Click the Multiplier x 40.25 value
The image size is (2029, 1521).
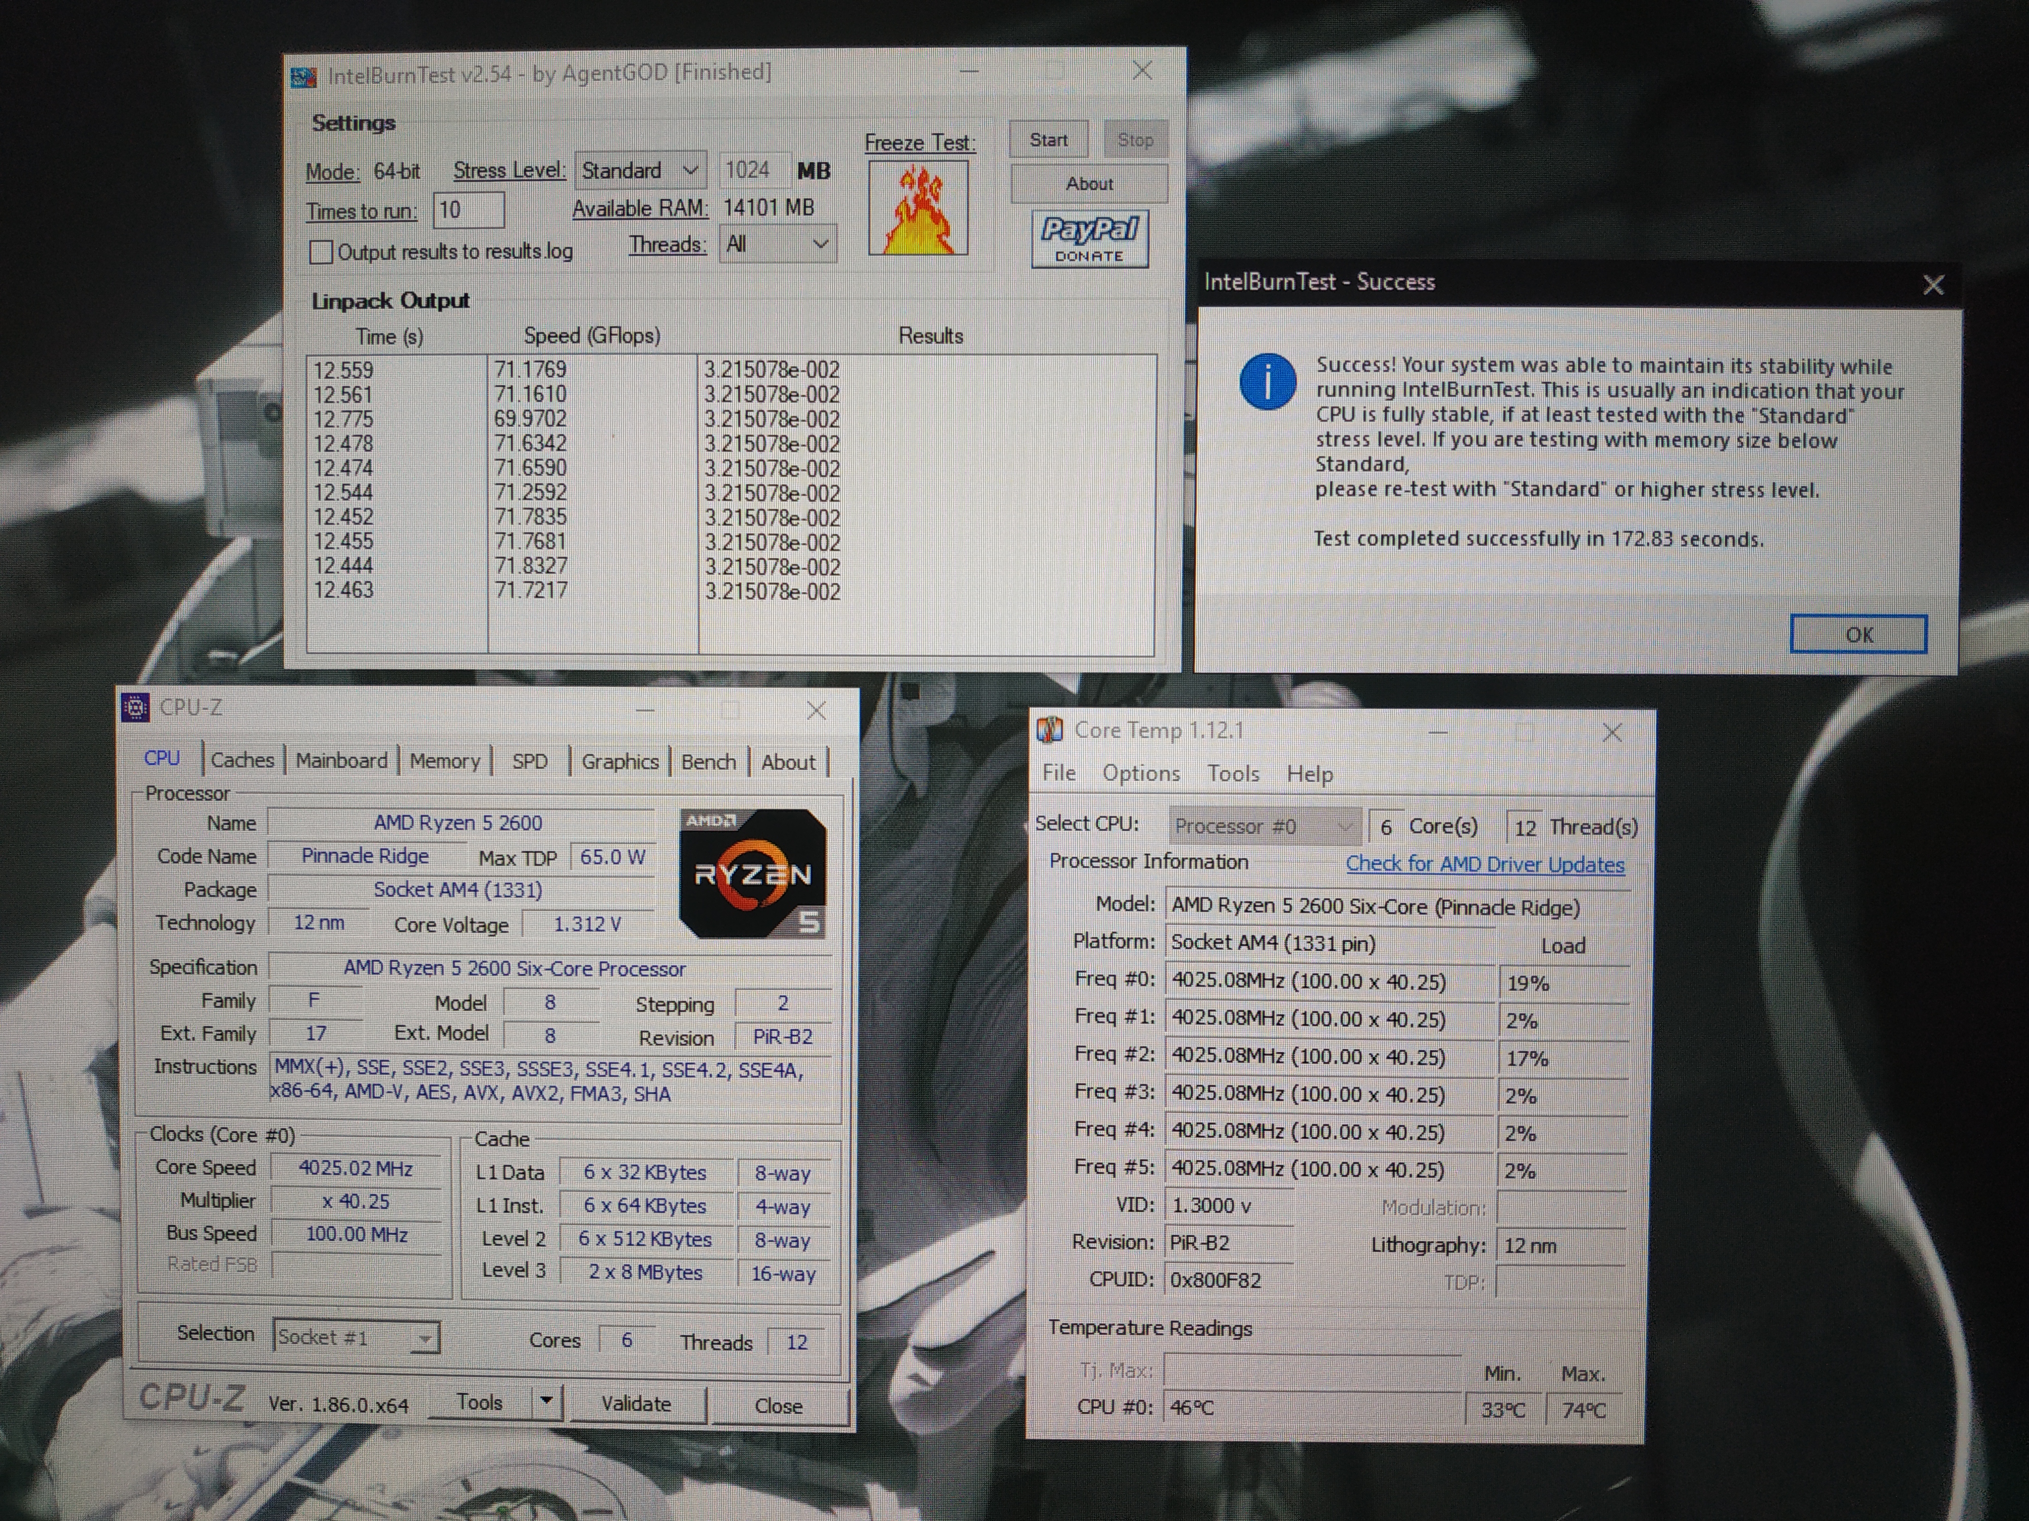pyautogui.click(x=356, y=1201)
